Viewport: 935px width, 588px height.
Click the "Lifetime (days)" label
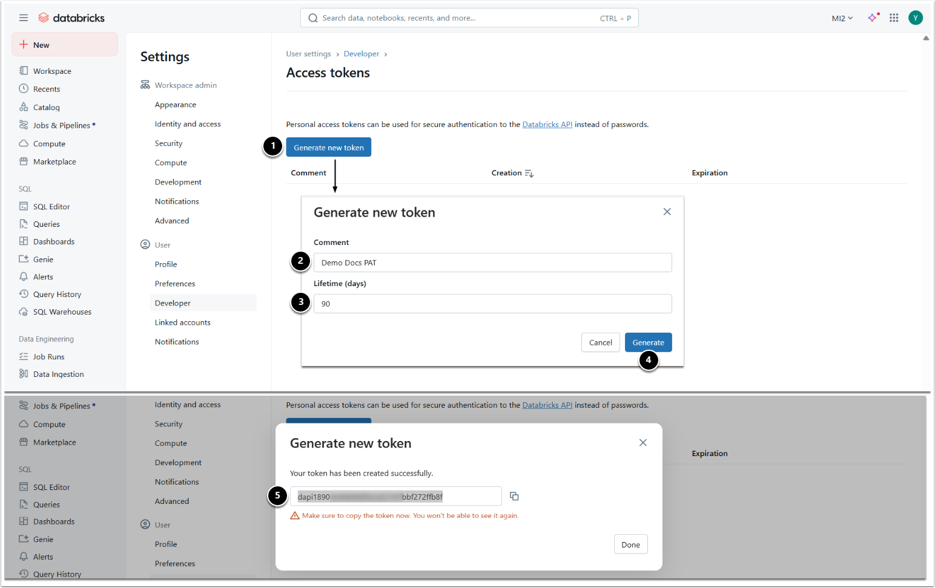(340, 283)
